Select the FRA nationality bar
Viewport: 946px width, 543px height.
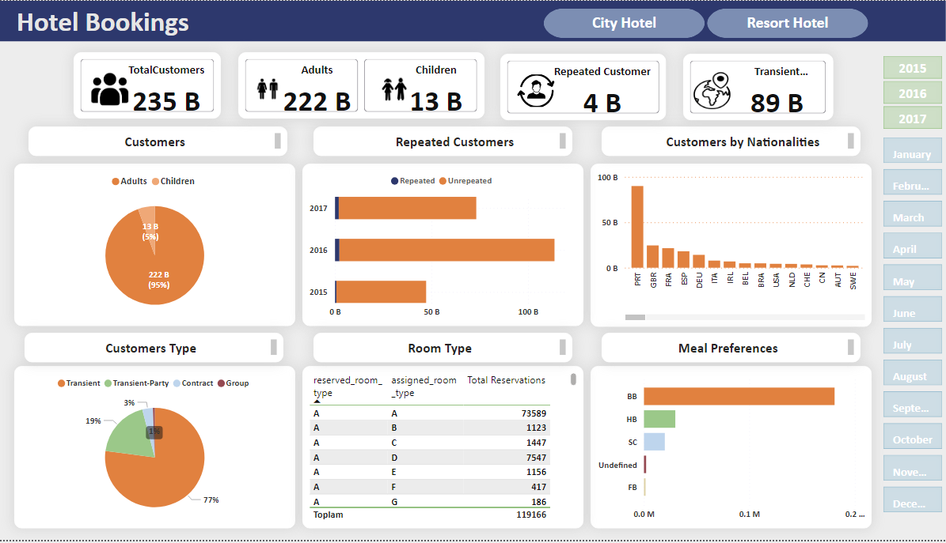click(668, 258)
